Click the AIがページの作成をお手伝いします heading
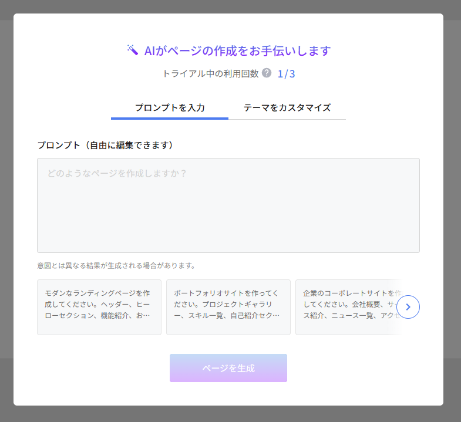This screenshot has height=422, width=461. [237, 50]
